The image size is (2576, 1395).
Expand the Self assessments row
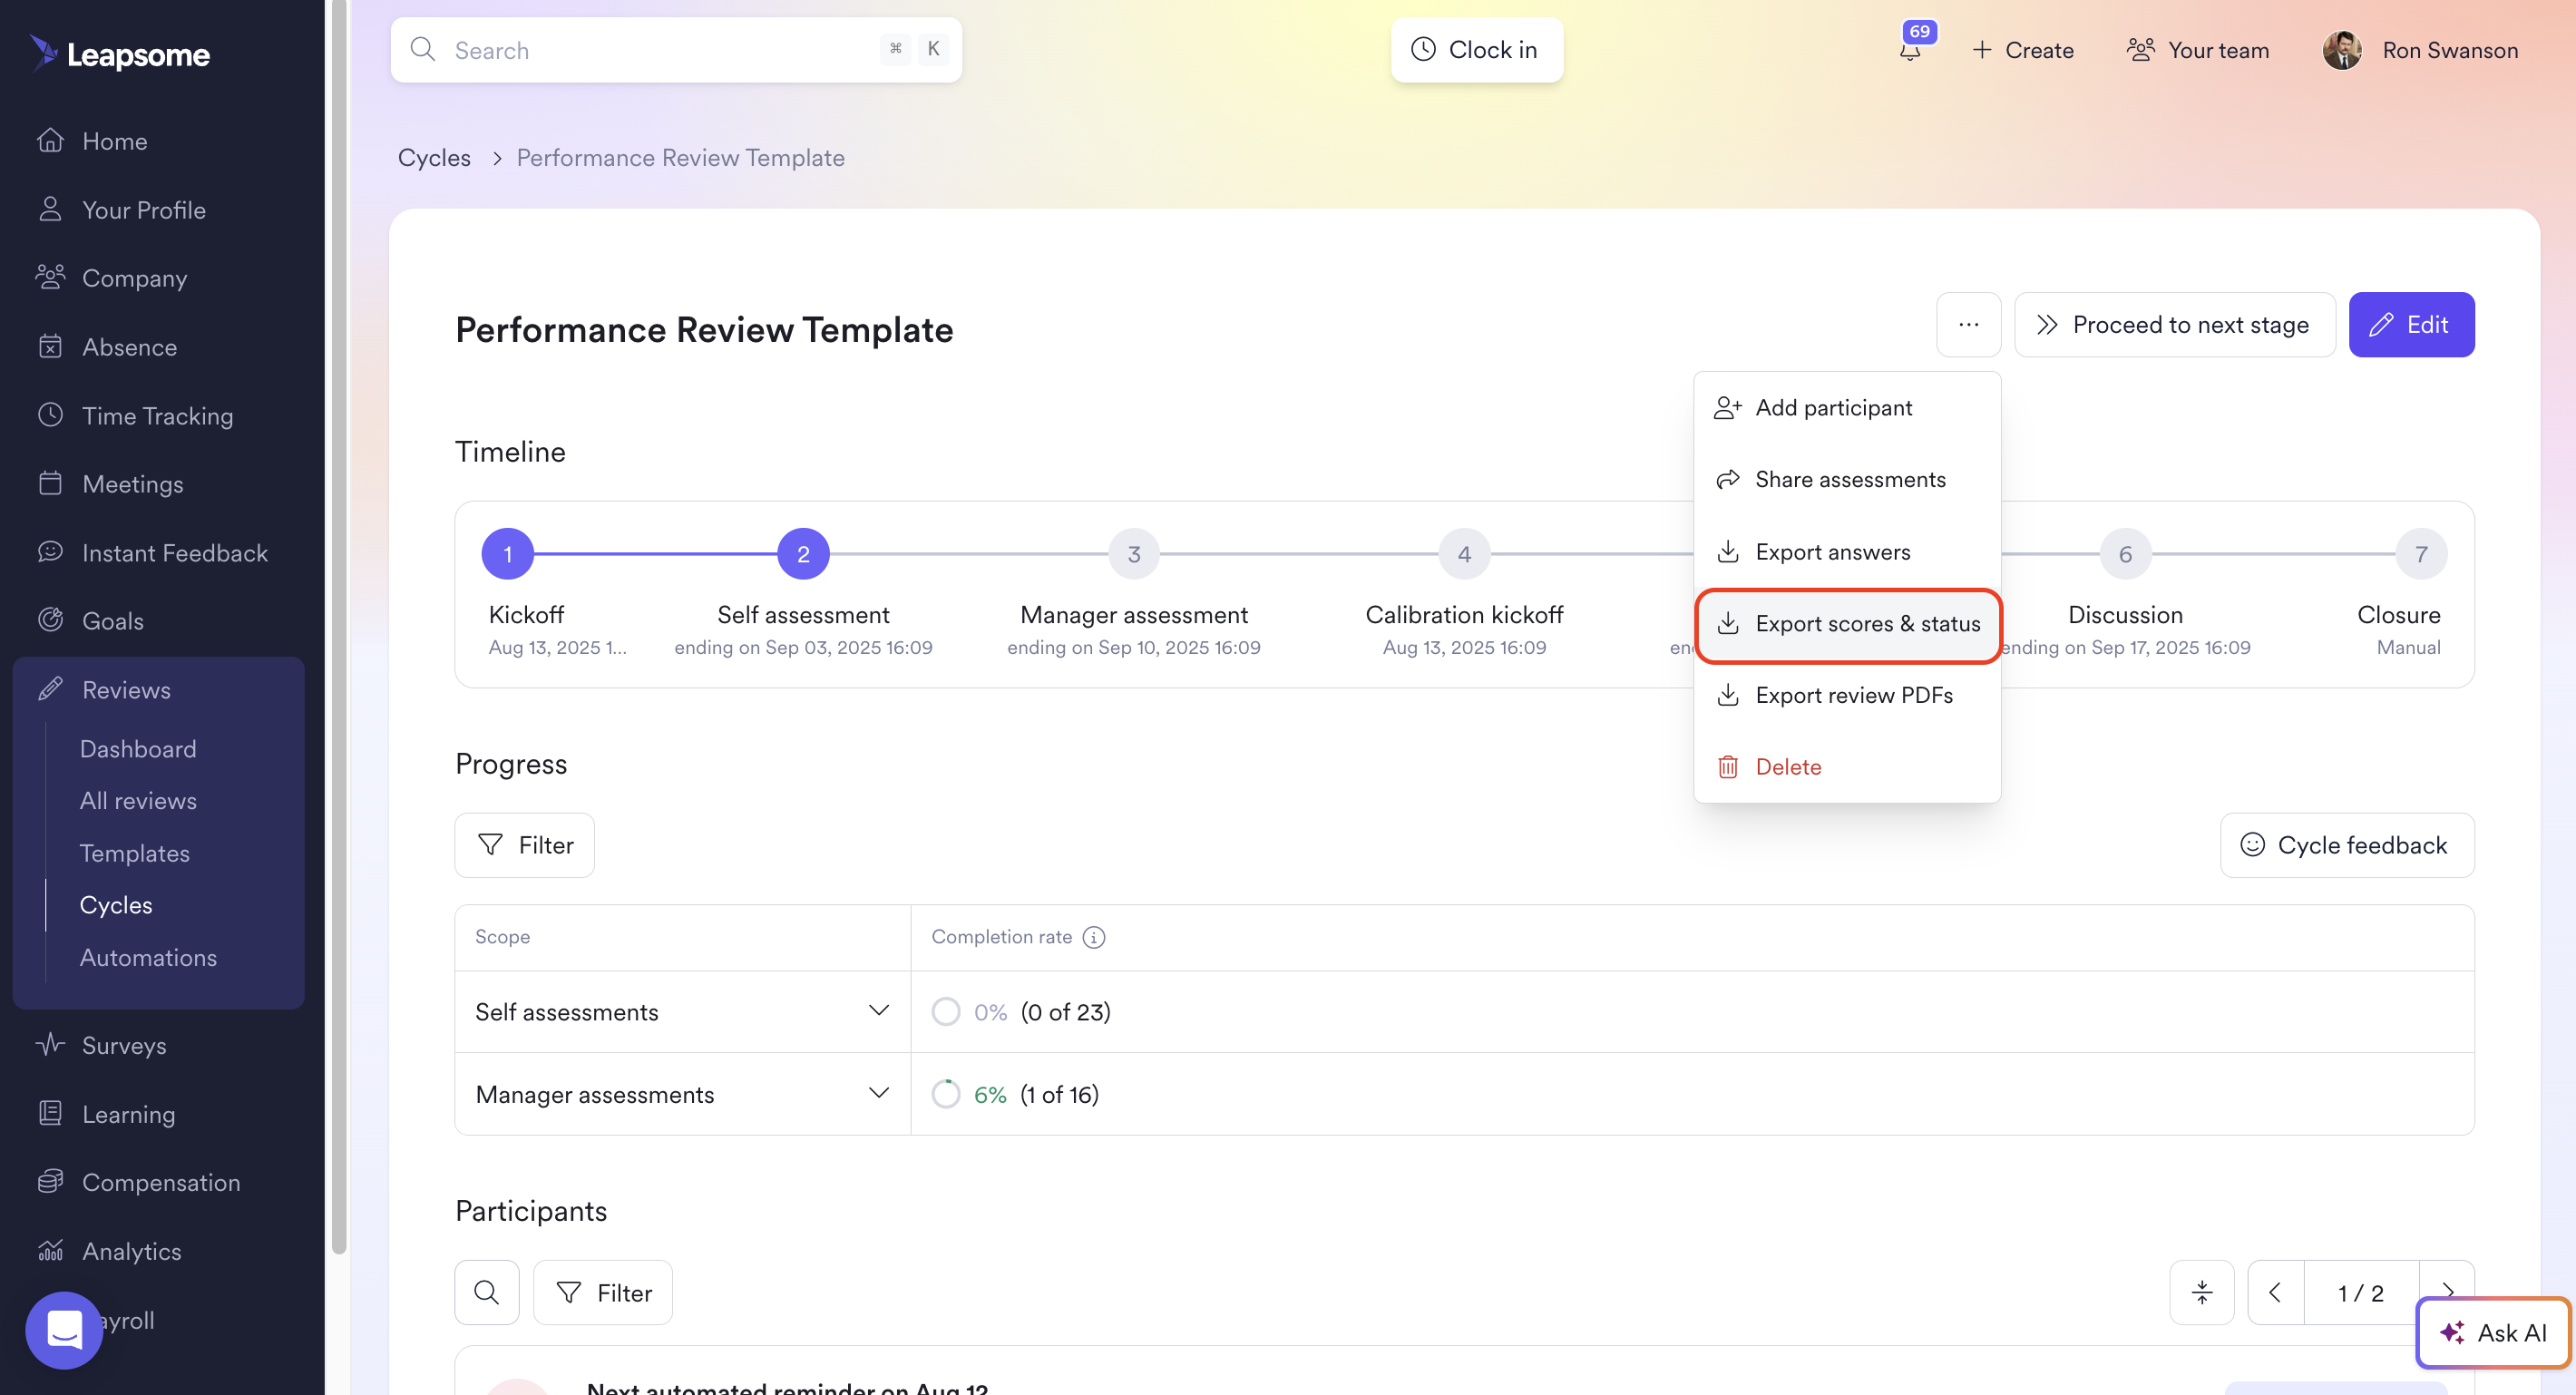(x=878, y=1011)
